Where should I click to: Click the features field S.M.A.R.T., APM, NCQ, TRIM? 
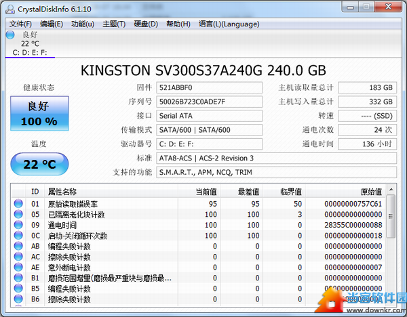point(277,172)
